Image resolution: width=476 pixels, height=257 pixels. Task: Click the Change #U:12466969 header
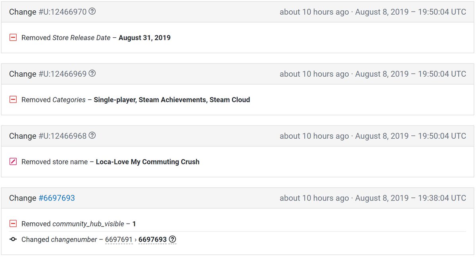[x=238, y=74]
